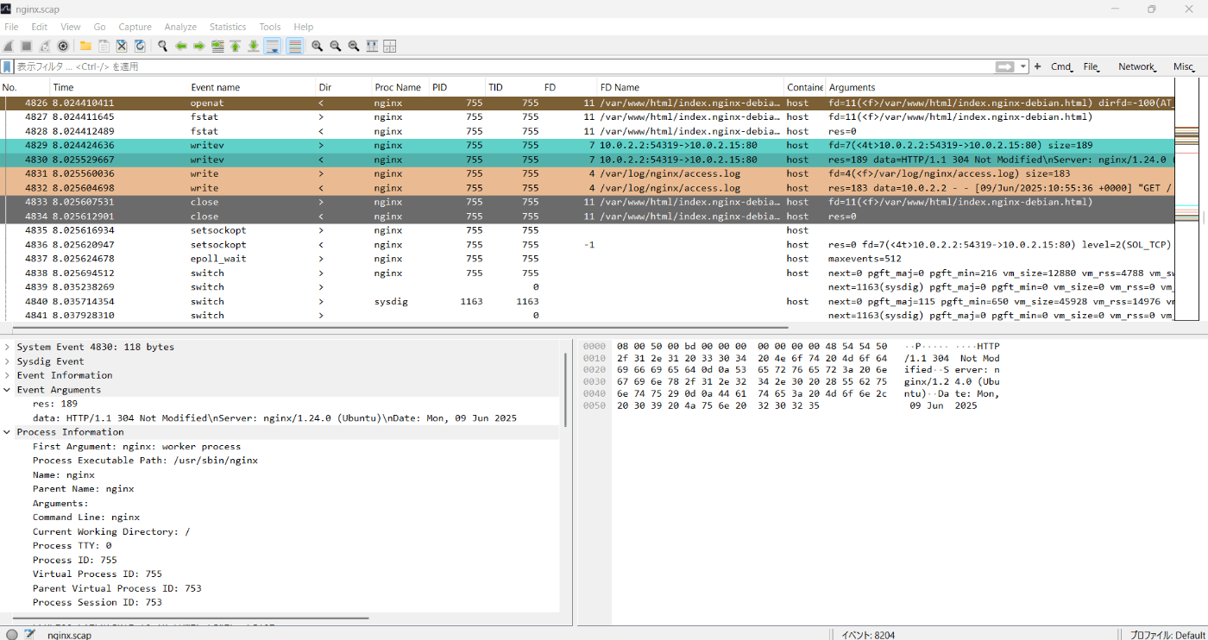This screenshot has height=640, width=1208.
Task: Select event 4831 write row
Action: coord(587,173)
